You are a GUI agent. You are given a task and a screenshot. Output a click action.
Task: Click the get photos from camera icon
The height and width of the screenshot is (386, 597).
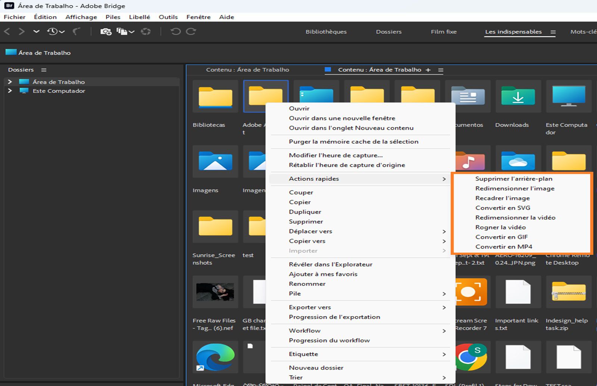pos(106,32)
